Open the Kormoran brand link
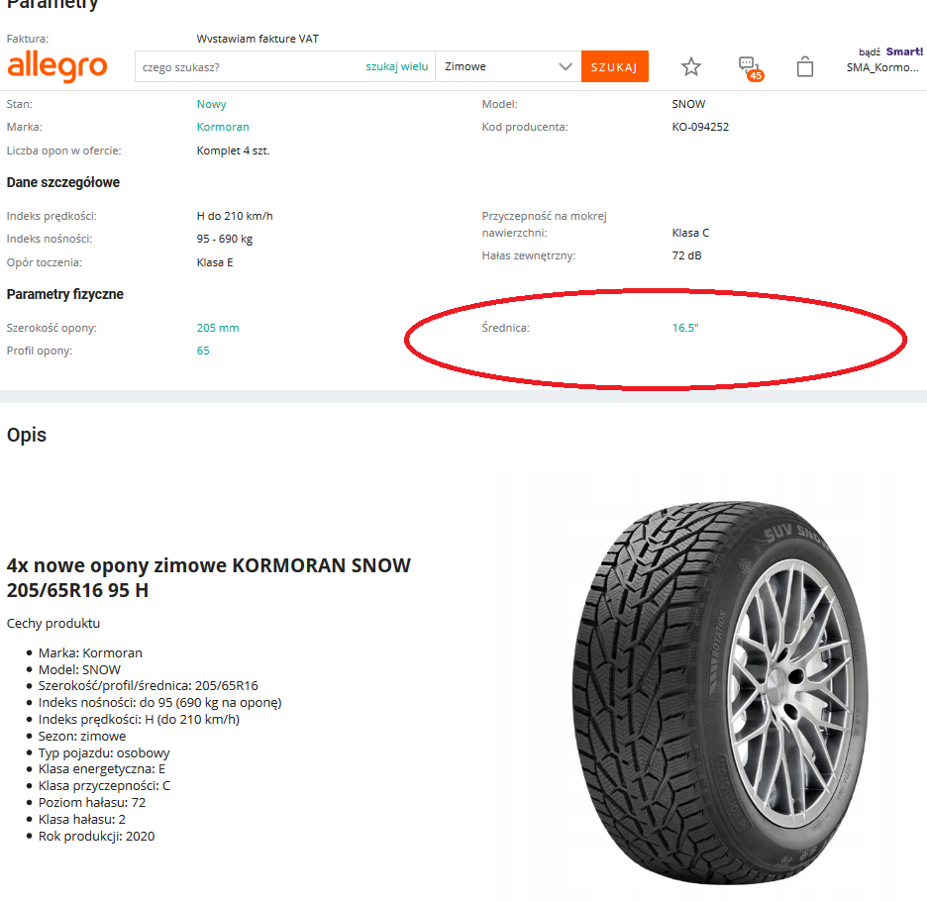The width and height of the screenshot is (927, 901). [x=223, y=127]
